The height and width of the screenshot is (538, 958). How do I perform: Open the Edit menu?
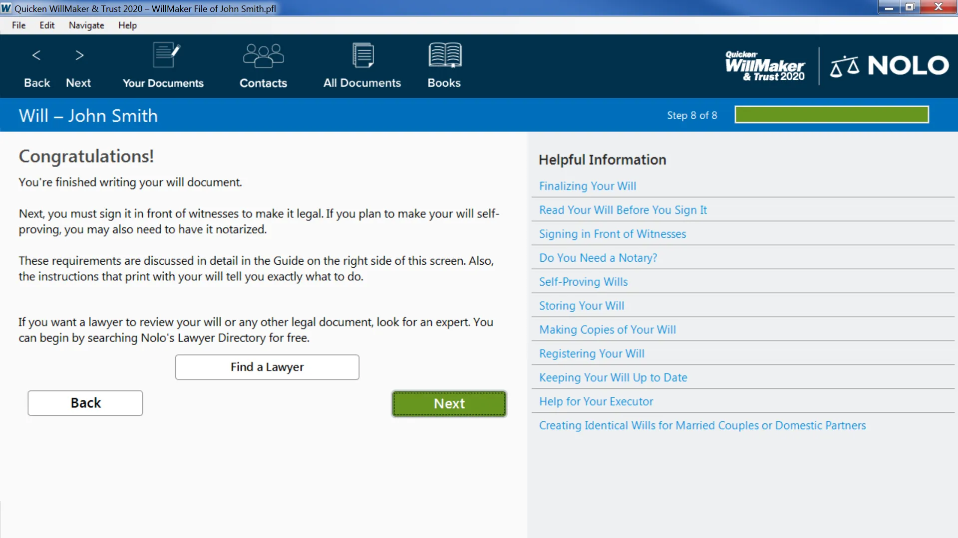coord(47,25)
